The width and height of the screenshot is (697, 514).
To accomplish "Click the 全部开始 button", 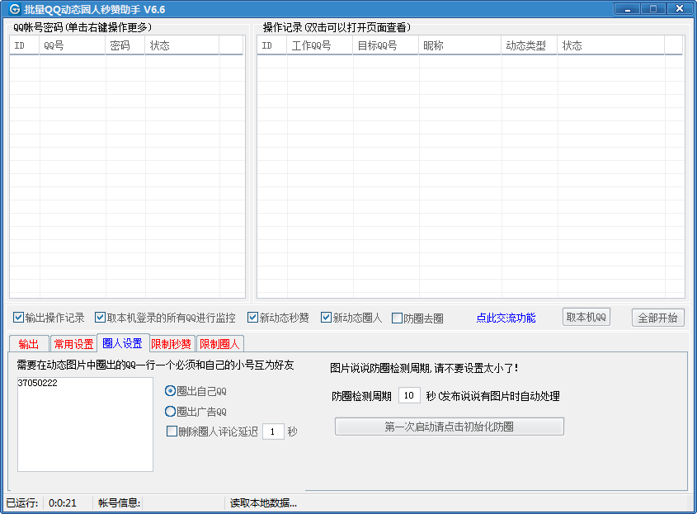I will coord(657,318).
